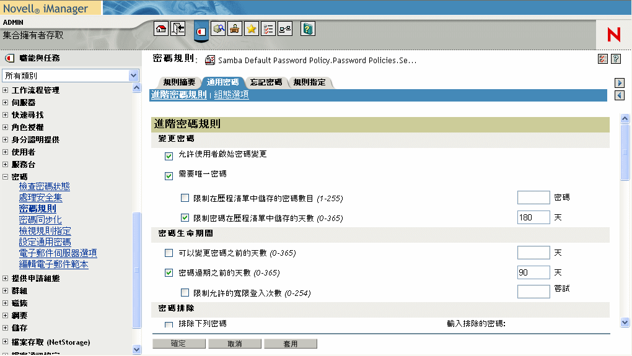Expand the 群組 tree node
This screenshot has width=632, height=356.
click(x=5, y=291)
